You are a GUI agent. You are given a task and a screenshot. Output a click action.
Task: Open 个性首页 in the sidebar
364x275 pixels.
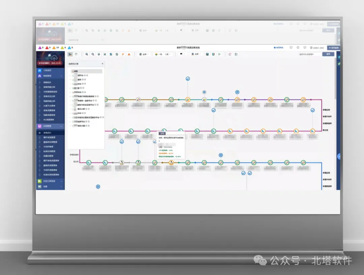click(x=48, y=70)
